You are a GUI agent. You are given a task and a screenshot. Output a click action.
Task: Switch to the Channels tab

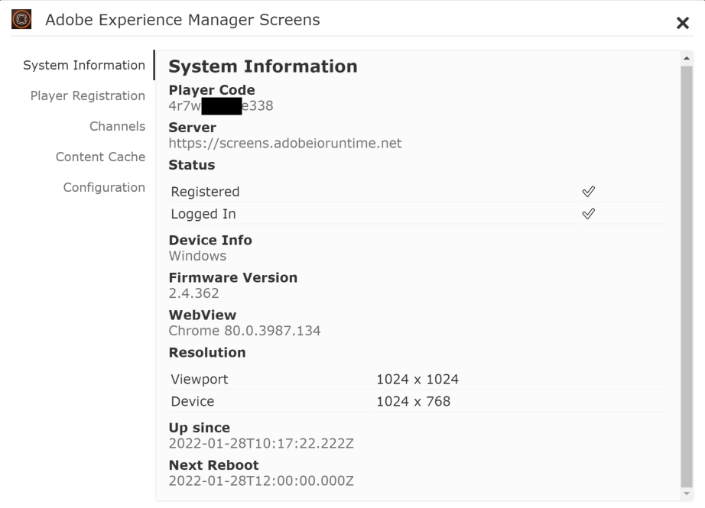pyautogui.click(x=117, y=127)
